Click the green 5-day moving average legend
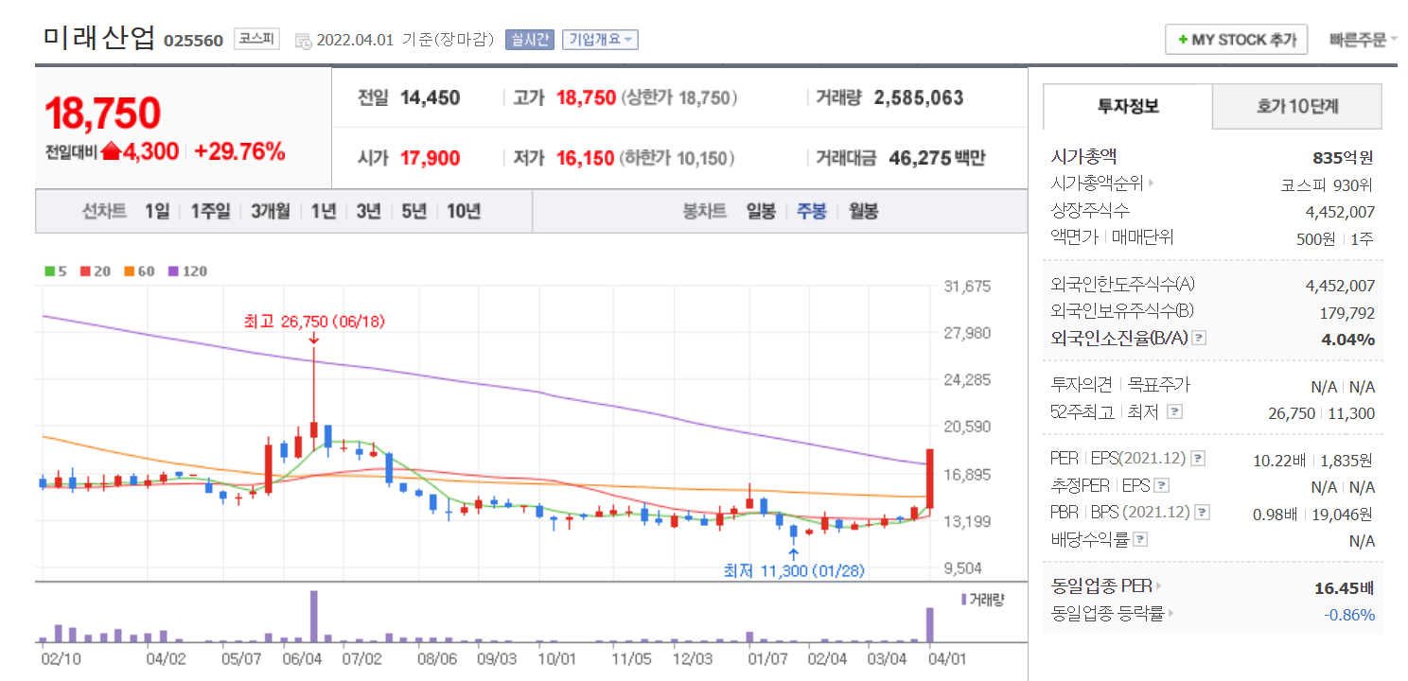This screenshot has height=681, width=1408. click(x=56, y=271)
